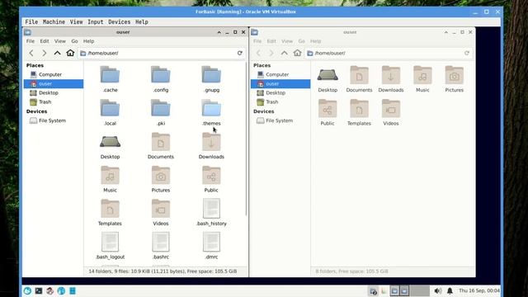Select Desktop folder icon in left window's file area
The height and width of the screenshot is (297, 528).
pos(110,146)
